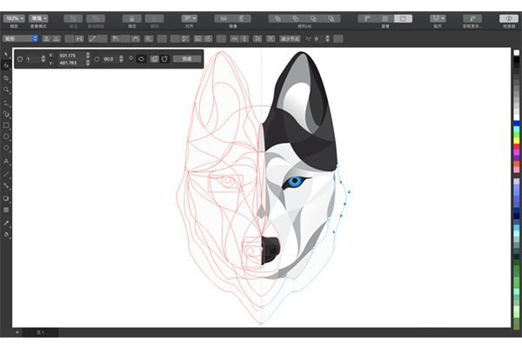
Task: Pick the blue swatch in color palette
Action: click(516, 124)
